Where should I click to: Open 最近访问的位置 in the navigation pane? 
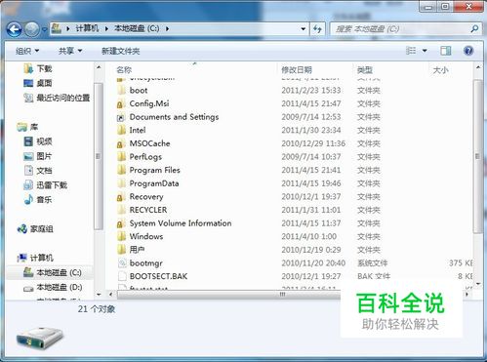pos(57,98)
